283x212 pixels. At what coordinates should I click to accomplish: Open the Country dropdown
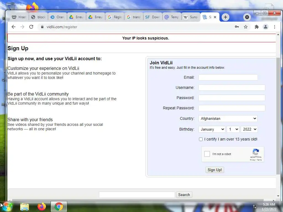click(x=228, y=118)
